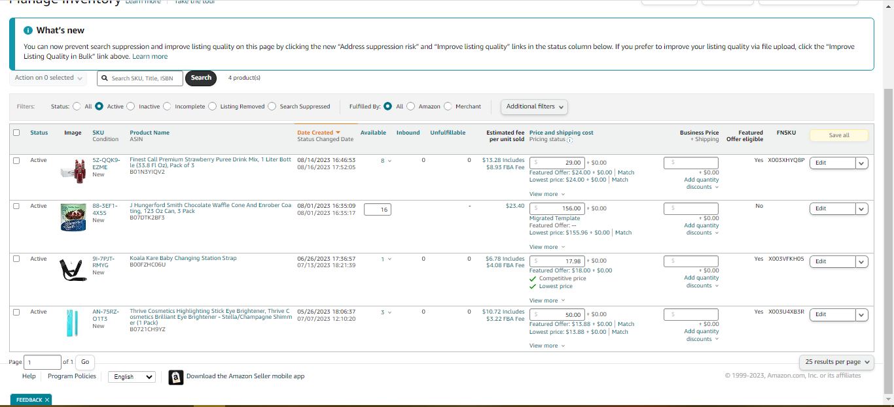Expand the Additional filters dropdown

click(534, 106)
